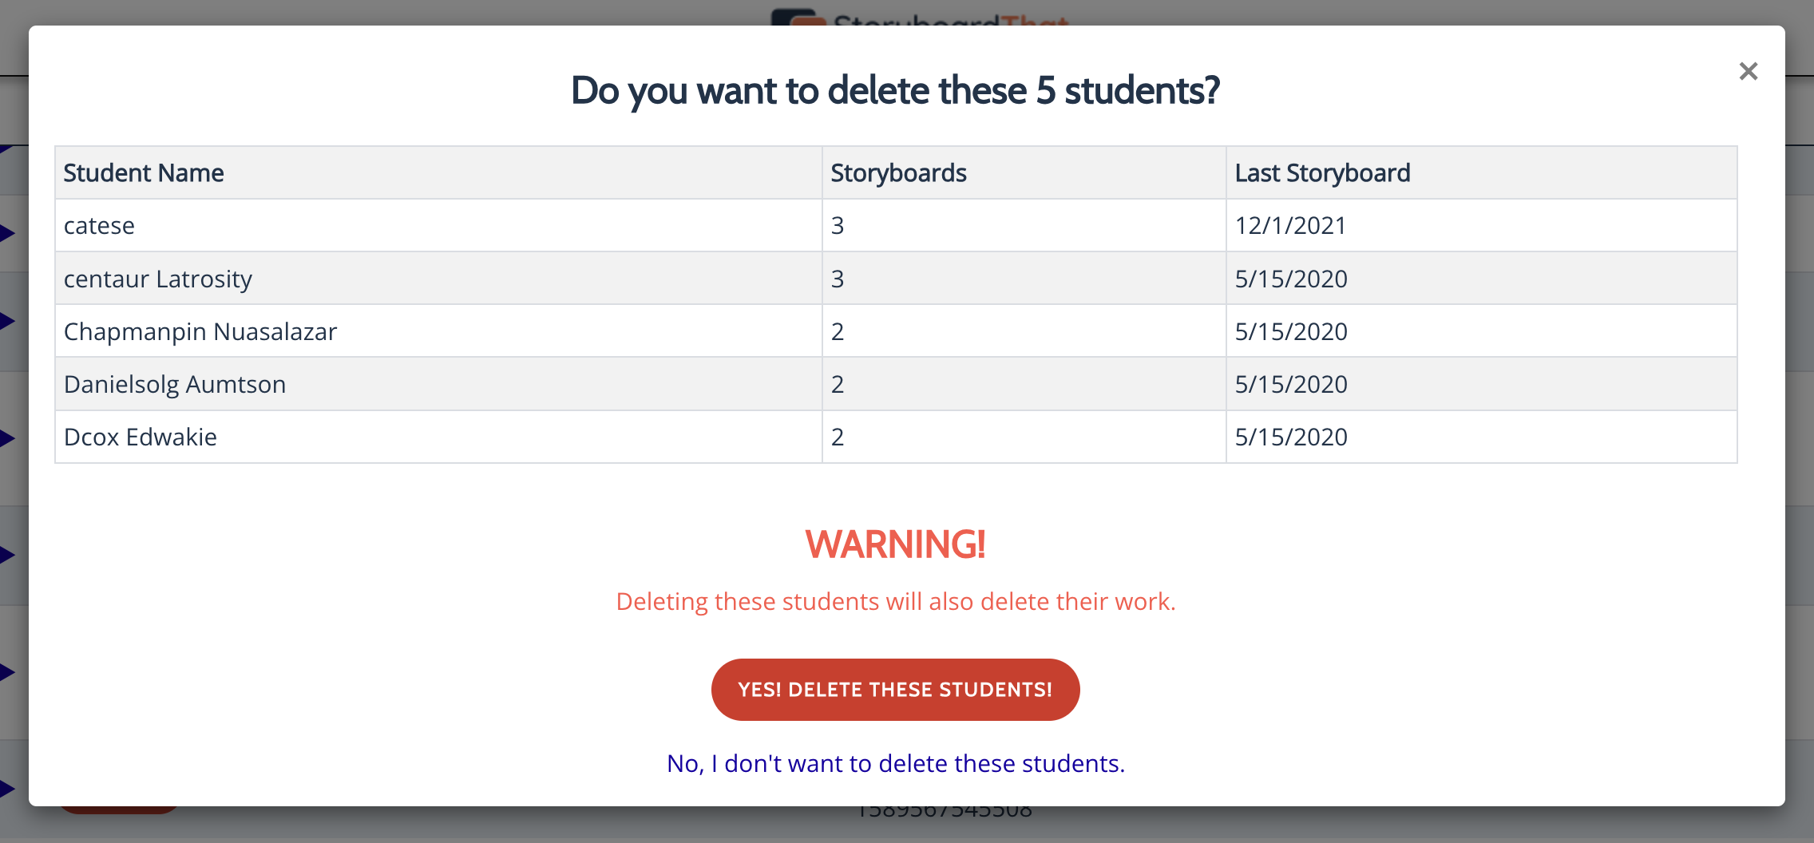Screen dimensions: 1814x843
Task: Select the Dcox Edwakie name cell
Action: [438, 437]
